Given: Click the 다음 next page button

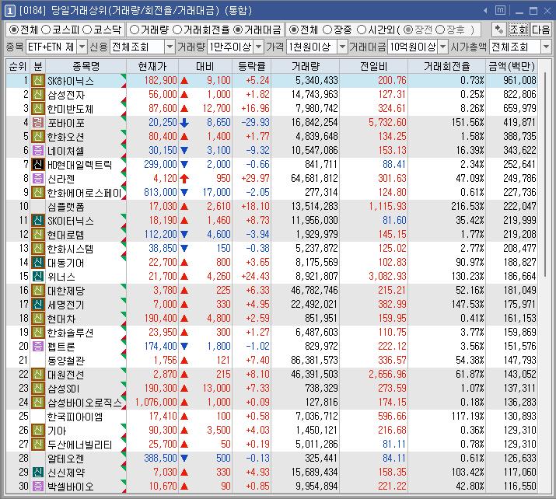Looking at the screenshot, I should pos(540,30).
